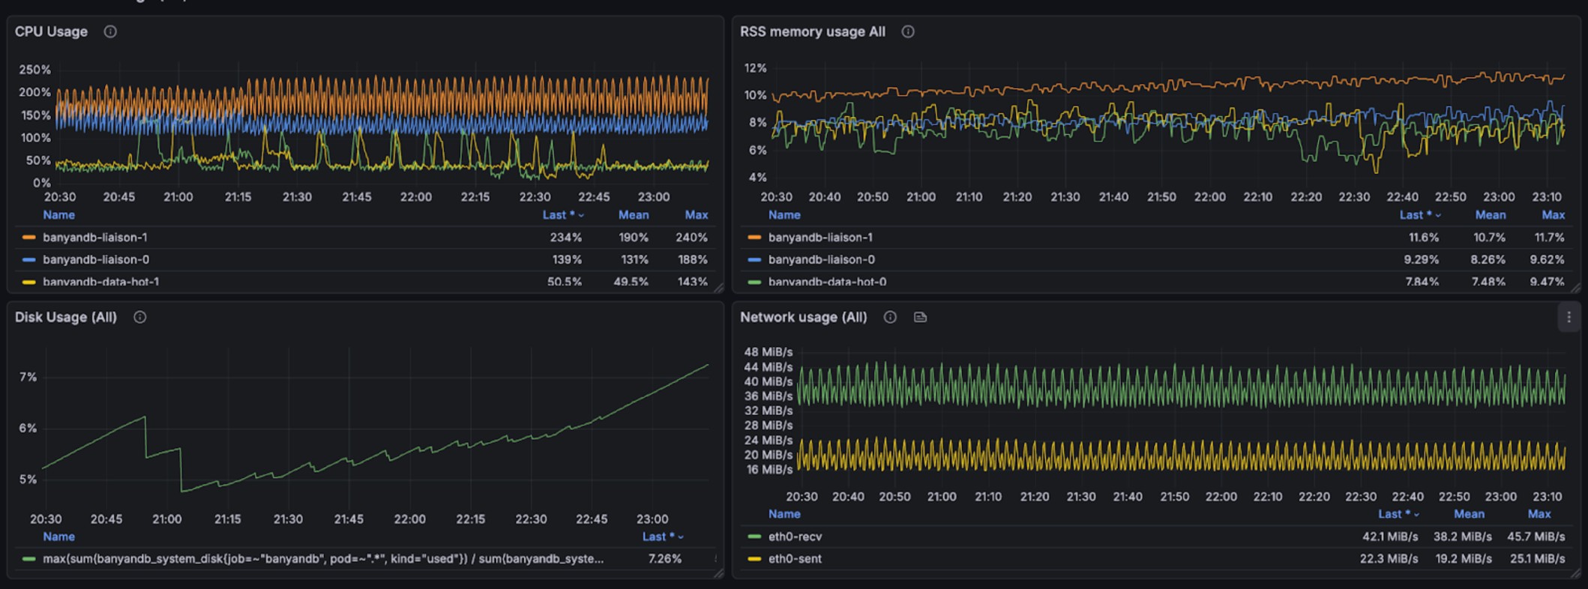Screen dimensions: 1588x589
Task: Click Mean column header in Network usage legend
Action: [1468, 514]
